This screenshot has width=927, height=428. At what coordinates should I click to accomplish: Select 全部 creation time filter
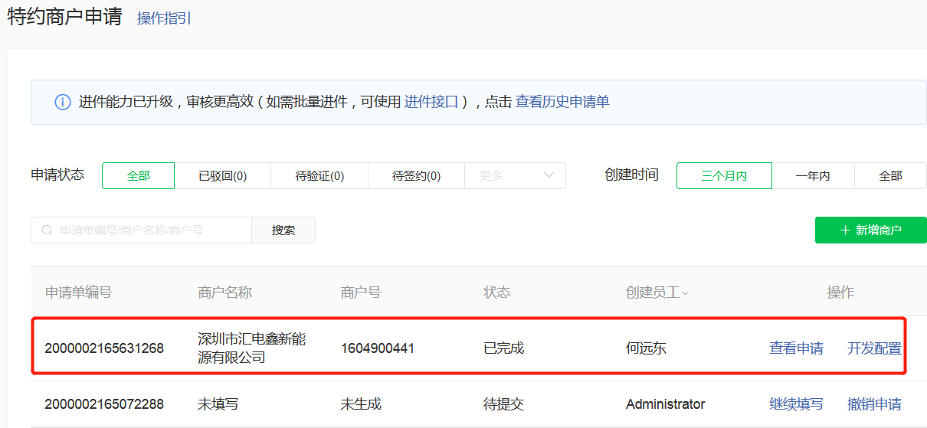[x=890, y=175]
